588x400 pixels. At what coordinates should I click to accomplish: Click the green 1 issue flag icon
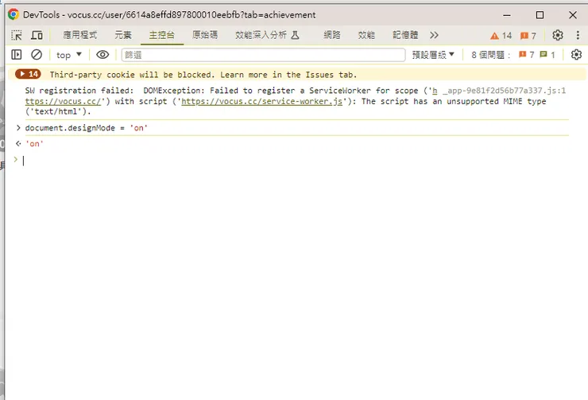(547, 55)
